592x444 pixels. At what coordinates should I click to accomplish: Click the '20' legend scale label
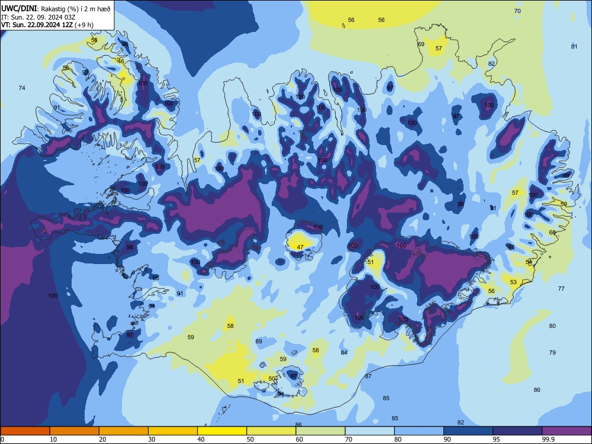[102, 439]
